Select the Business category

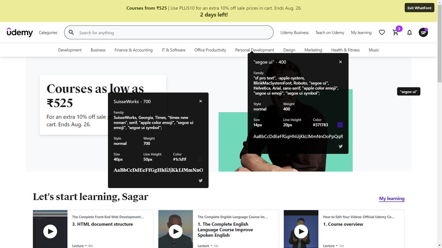coord(98,50)
